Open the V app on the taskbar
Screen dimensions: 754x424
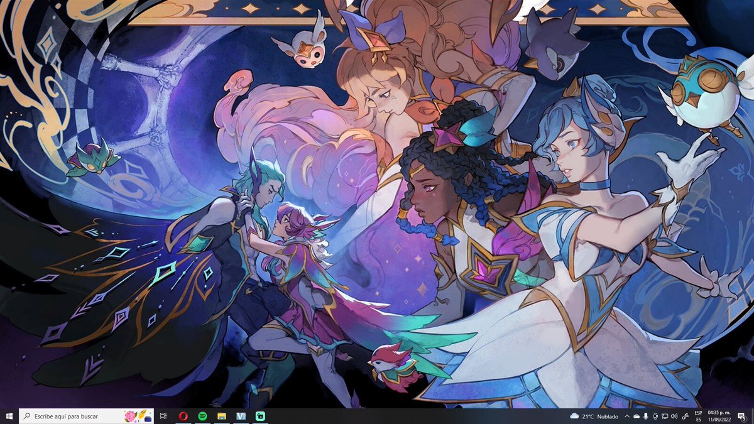pos(241,416)
